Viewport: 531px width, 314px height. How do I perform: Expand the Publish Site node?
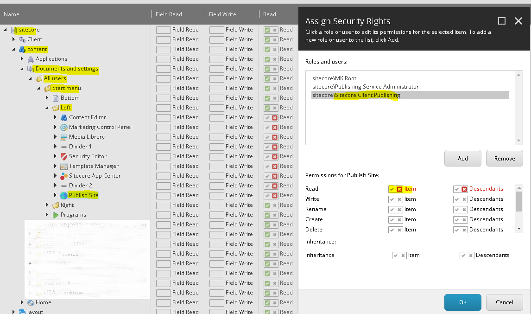coord(55,195)
